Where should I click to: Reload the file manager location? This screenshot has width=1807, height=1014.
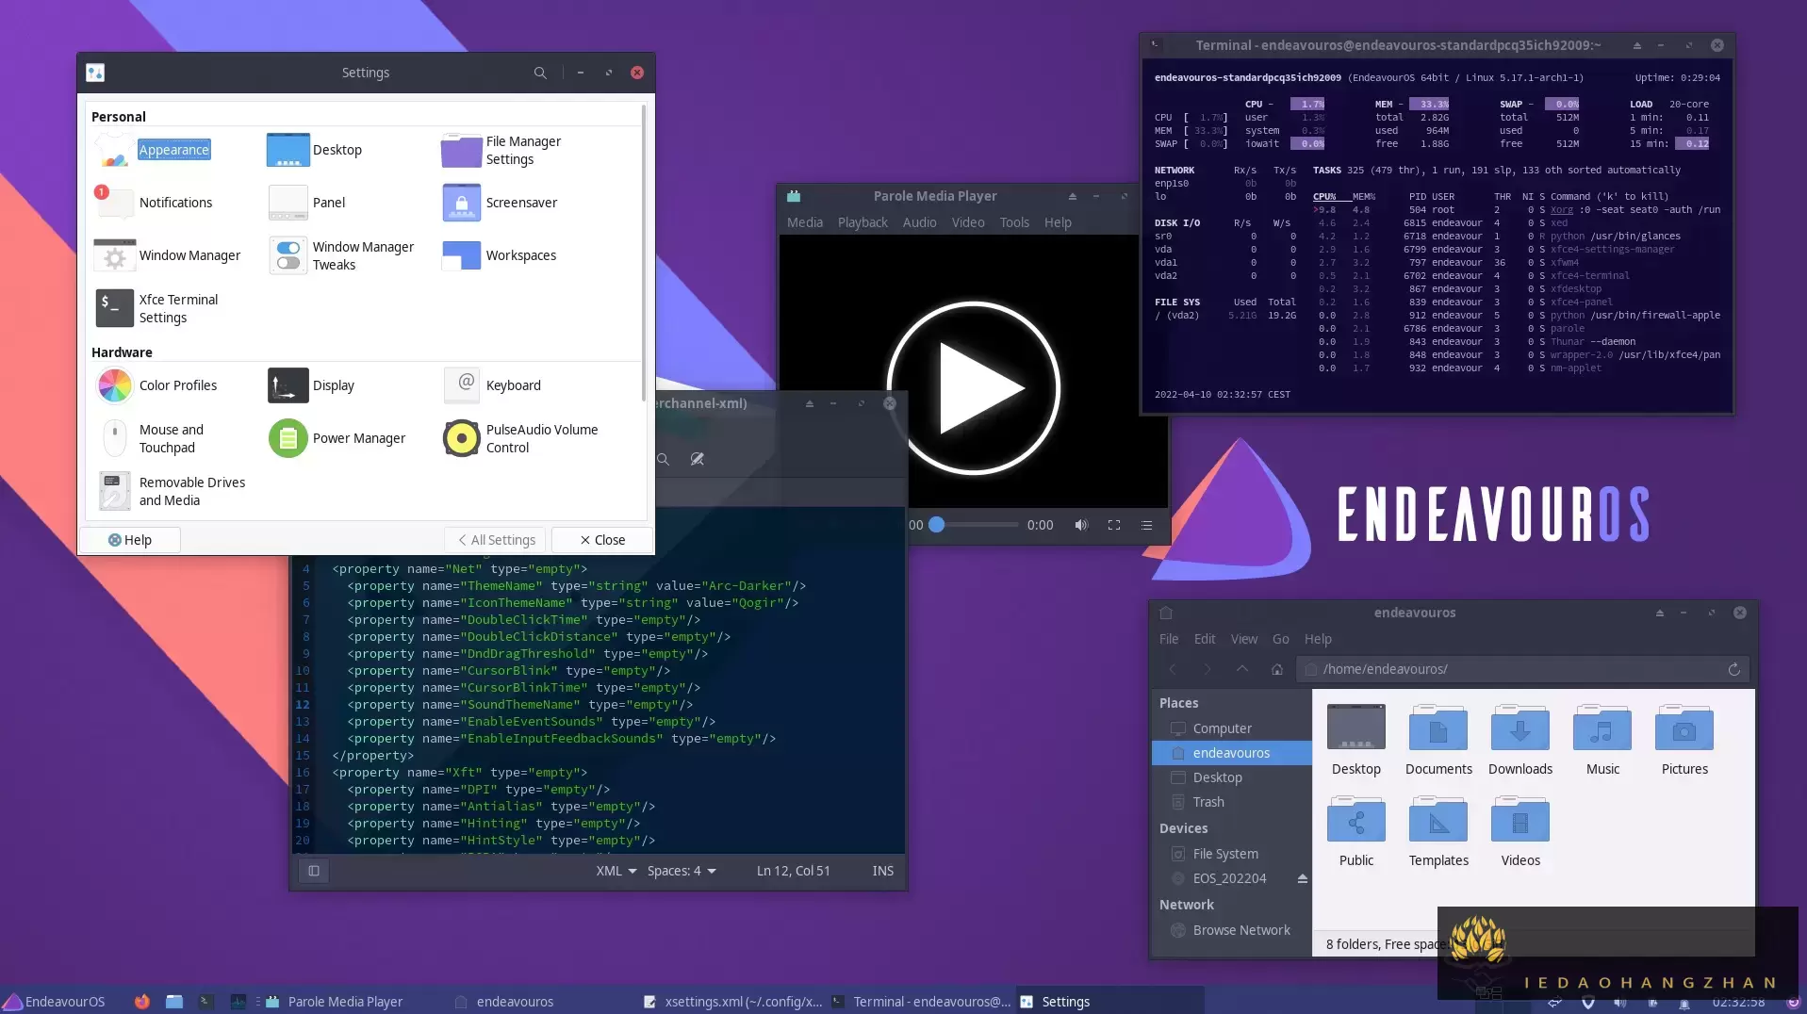click(x=1733, y=669)
